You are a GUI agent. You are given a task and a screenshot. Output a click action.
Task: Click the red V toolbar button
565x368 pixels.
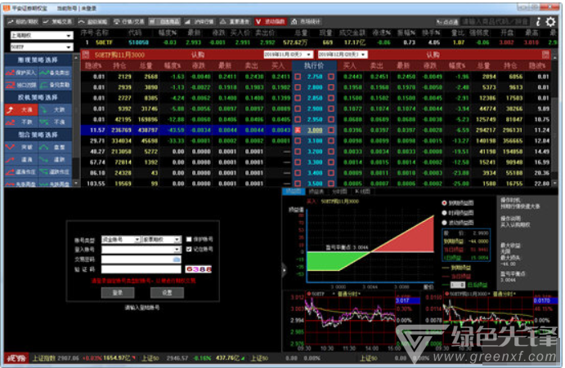click(271, 21)
